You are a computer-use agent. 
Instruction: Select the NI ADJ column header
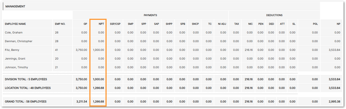[221, 24]
